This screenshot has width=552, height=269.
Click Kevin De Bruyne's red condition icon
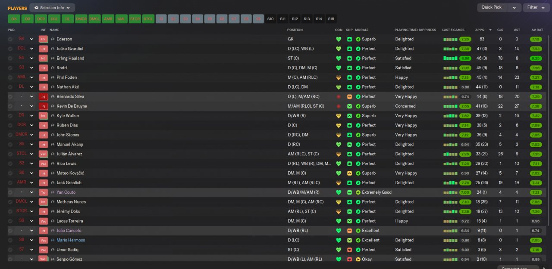coord(339,106)
